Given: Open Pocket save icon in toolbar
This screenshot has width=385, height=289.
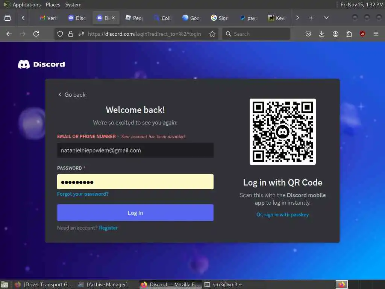Looking at the screenshot, I should [x=308, y=34].
